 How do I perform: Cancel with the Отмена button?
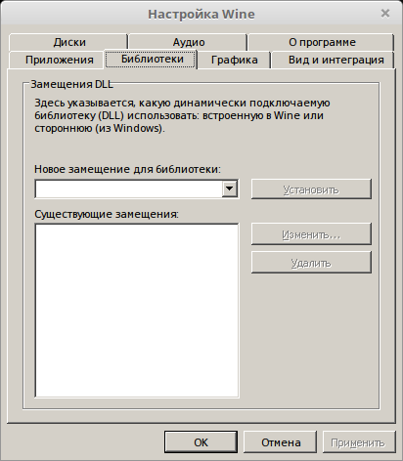click(281, 442)
